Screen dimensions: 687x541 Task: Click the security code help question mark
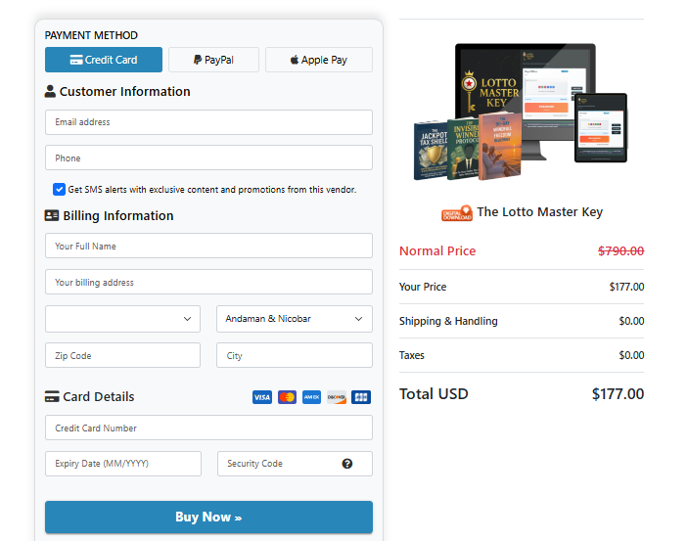click(347, 464)
